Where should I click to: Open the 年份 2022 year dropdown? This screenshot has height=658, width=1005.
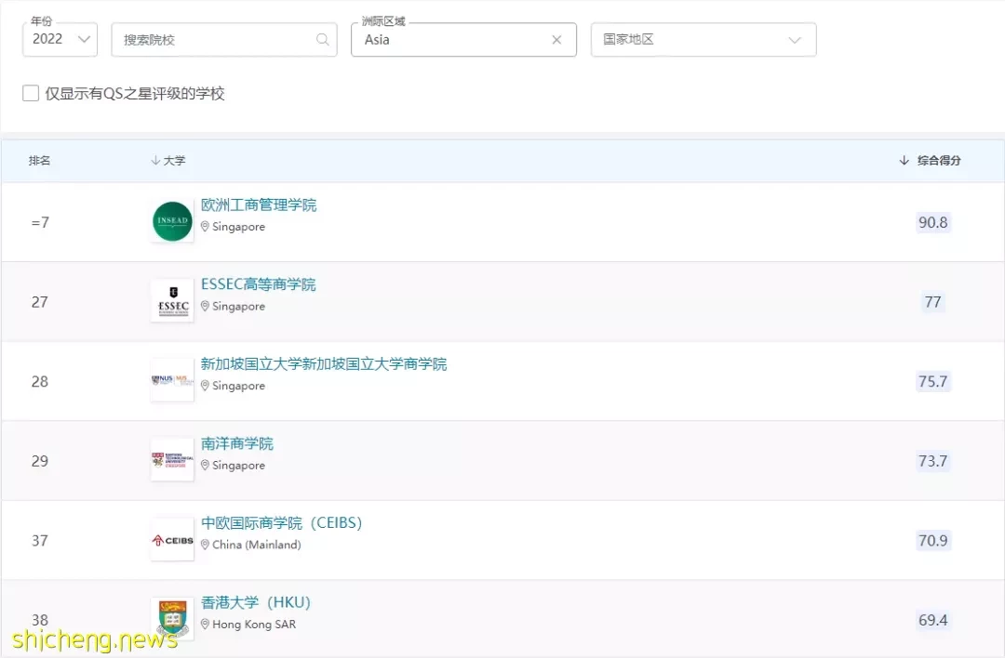point(60,40)
